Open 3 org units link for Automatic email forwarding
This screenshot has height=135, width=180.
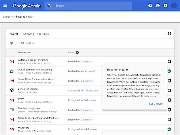(x=87, y=62)
